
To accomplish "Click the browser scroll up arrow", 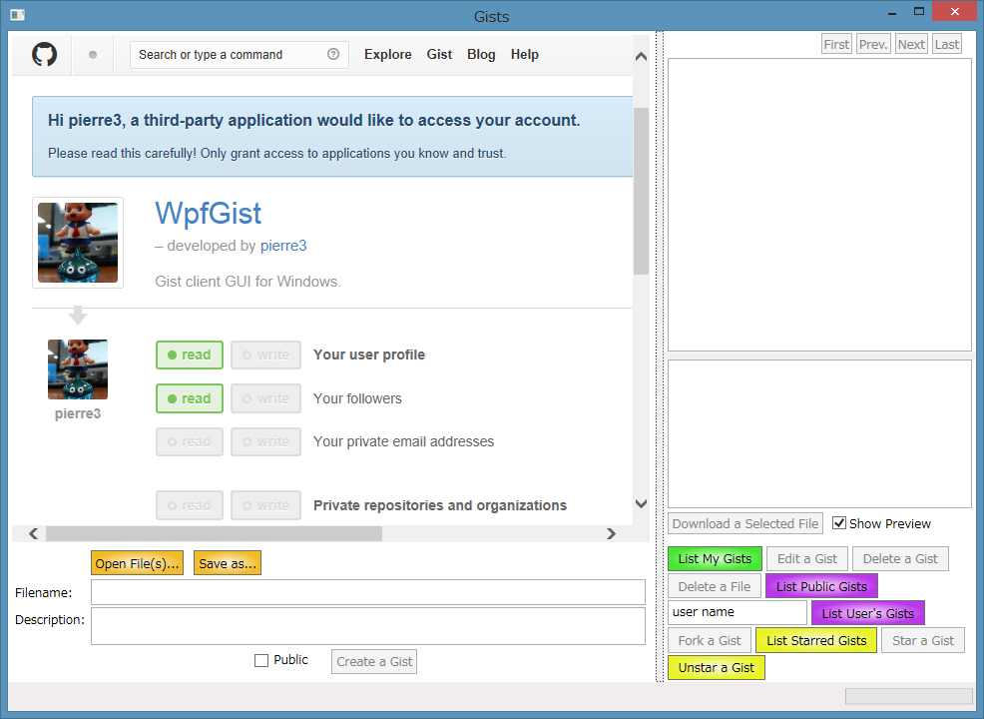I will [641, 57].
